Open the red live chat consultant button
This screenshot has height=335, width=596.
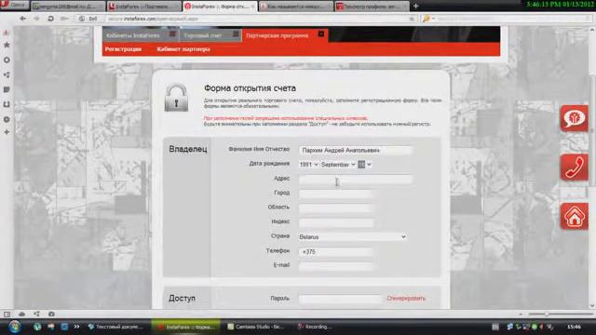point(574,118)
